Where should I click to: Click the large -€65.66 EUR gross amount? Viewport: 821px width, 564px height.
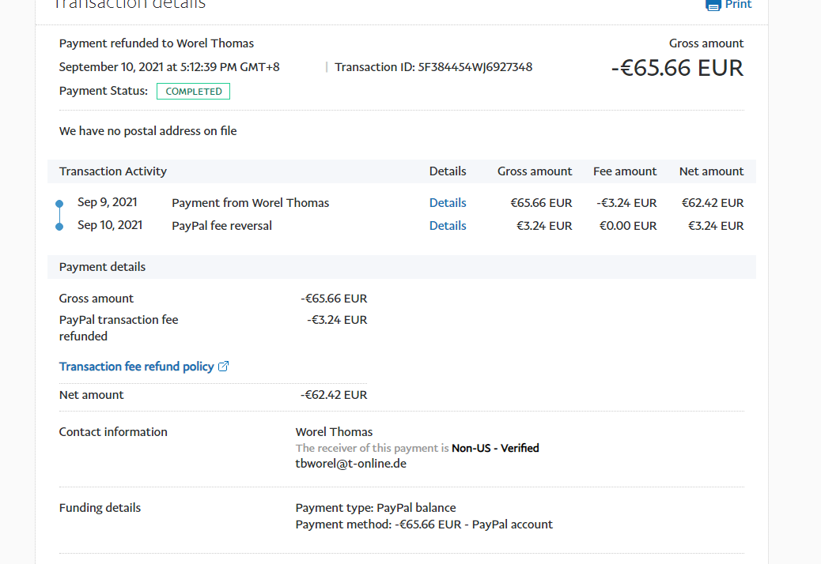point(677,68)
